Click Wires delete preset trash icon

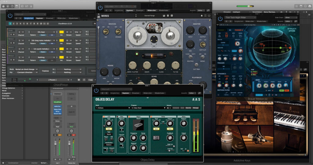point(168,16)
